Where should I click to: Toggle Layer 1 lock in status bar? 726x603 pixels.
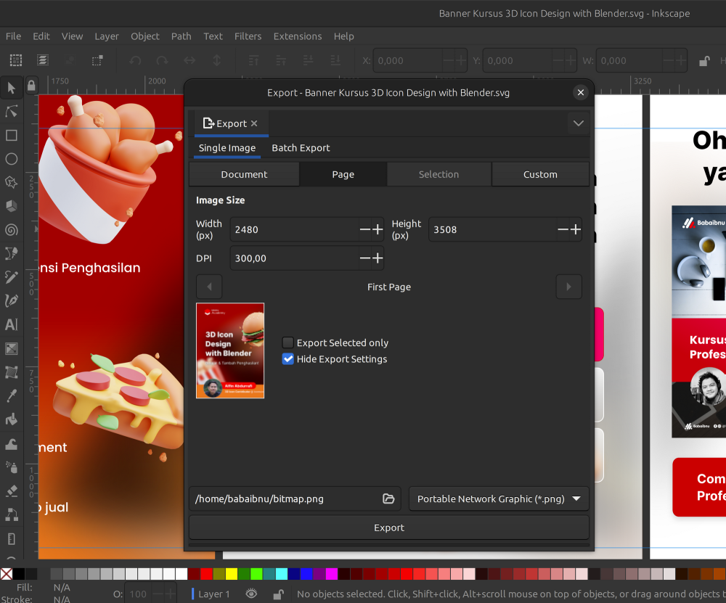[x=278, y=594]
